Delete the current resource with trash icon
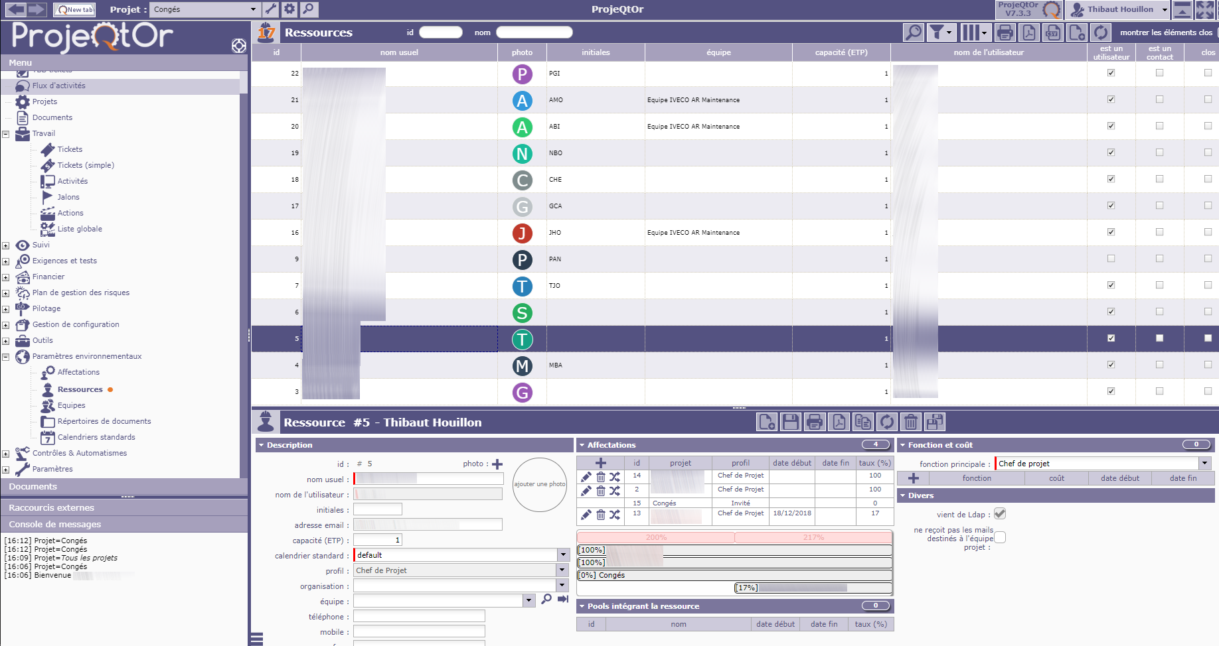 click(911, 422)
